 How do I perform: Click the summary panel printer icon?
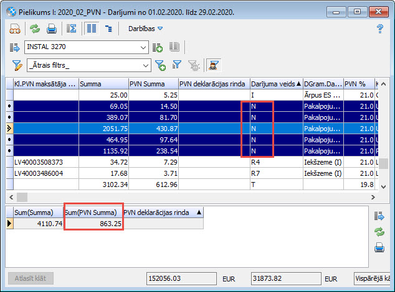click(x=379, y=249)
